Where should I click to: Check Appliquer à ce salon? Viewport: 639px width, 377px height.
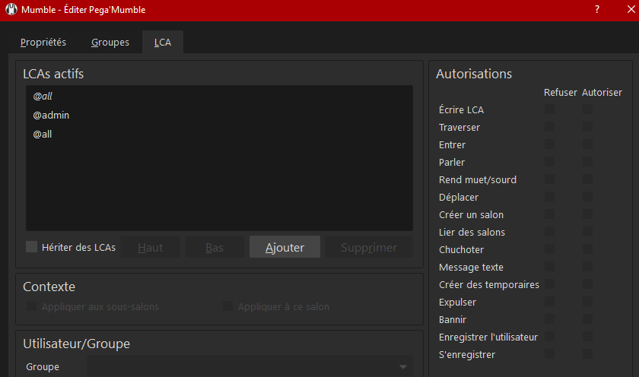(227, 306)
